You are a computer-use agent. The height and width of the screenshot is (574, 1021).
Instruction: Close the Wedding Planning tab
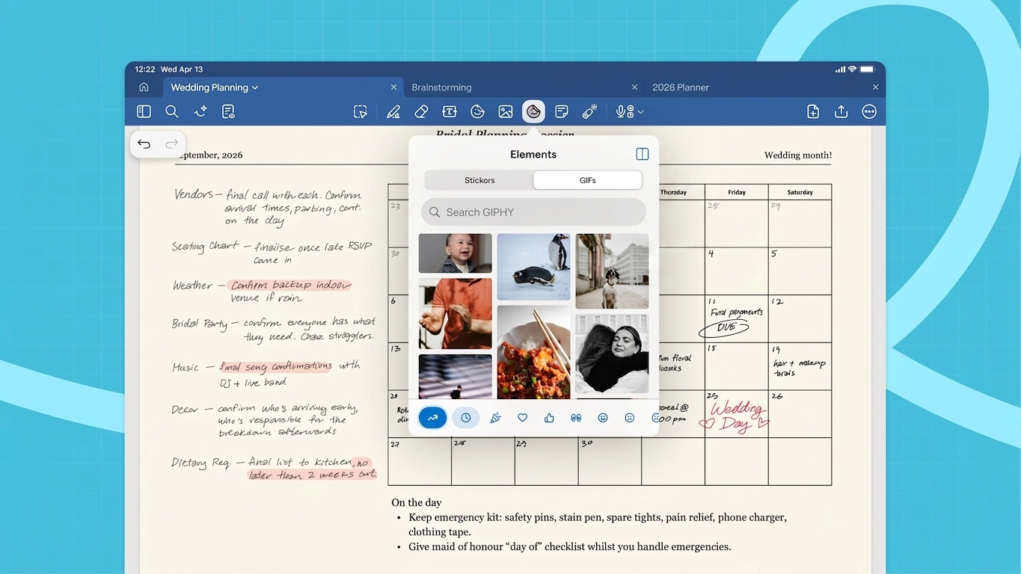click(393, 87)
